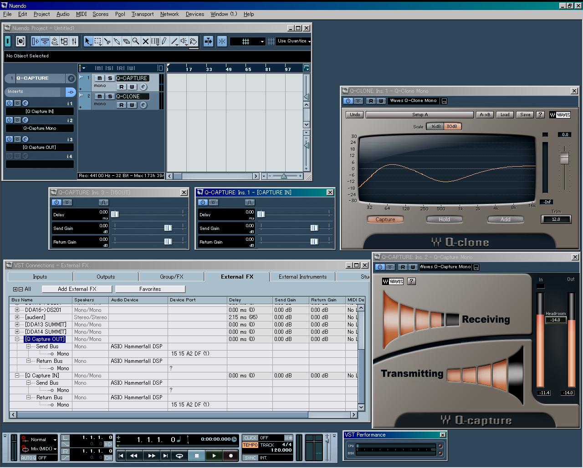Click the transport Record button
The width and height of the screenshot is (583, 468).
(x=231, y=455)
